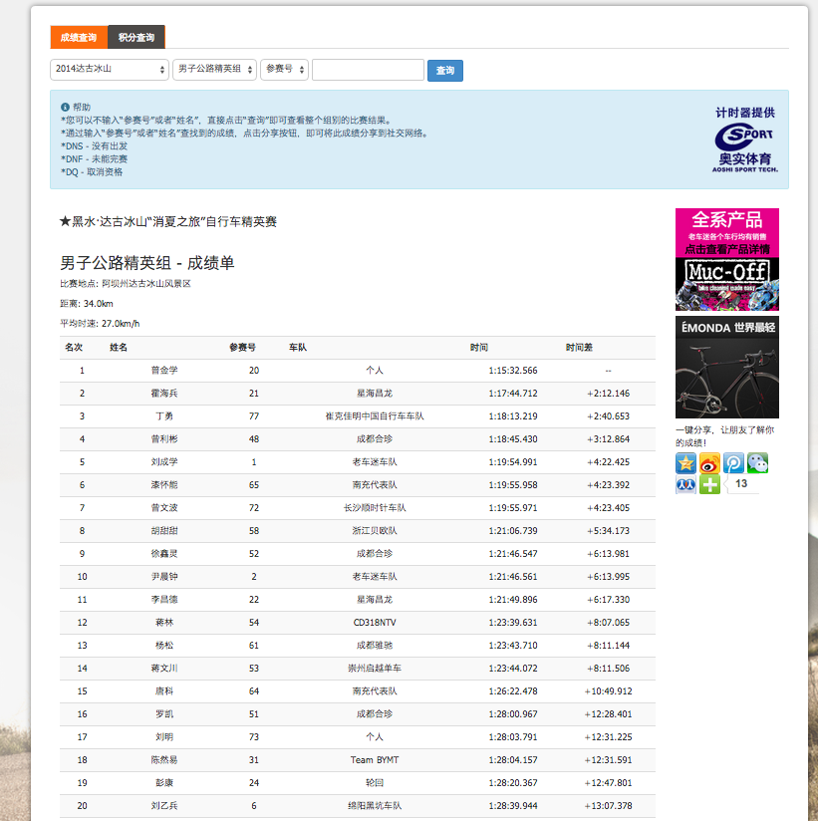818x821 pixels.
Task: Click team 崔克佳明中国自行车车队
Action: click(375, 416)
